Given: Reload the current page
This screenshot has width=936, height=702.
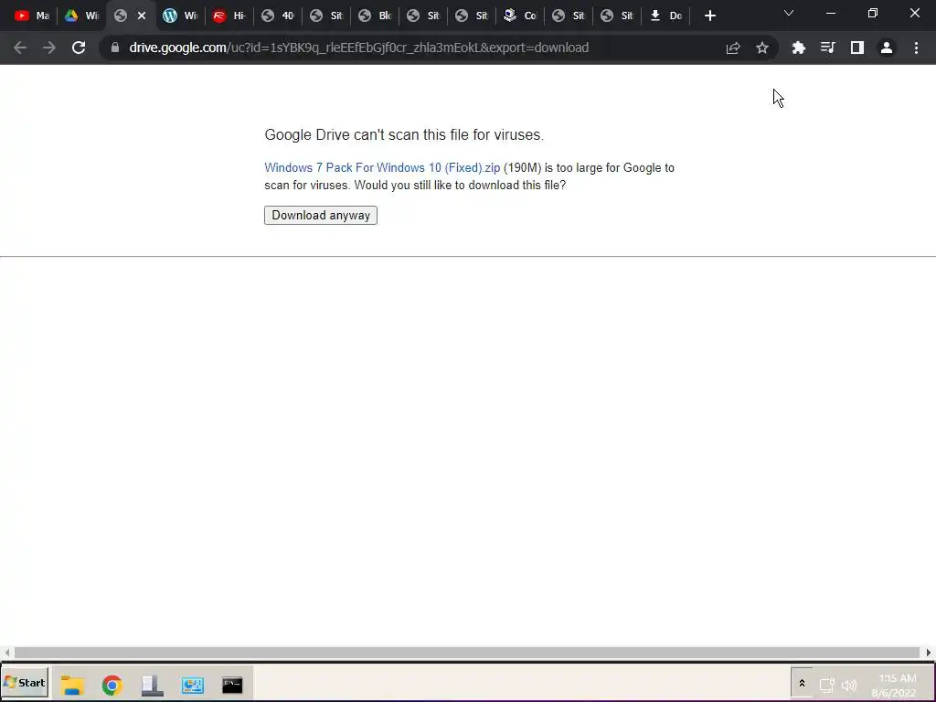Looking at the screenshot, I should point(79,48).
